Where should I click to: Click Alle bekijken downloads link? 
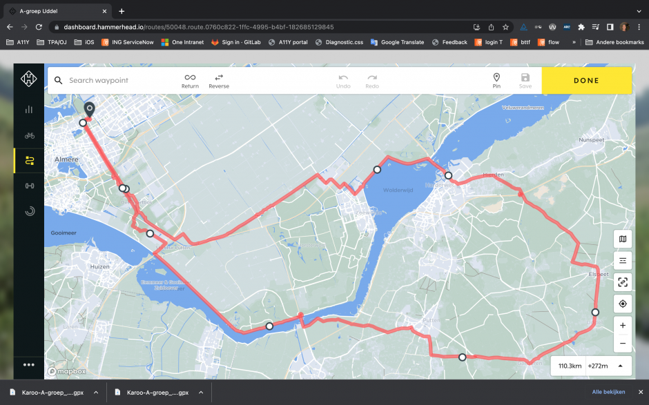click(x=608, y=392)
